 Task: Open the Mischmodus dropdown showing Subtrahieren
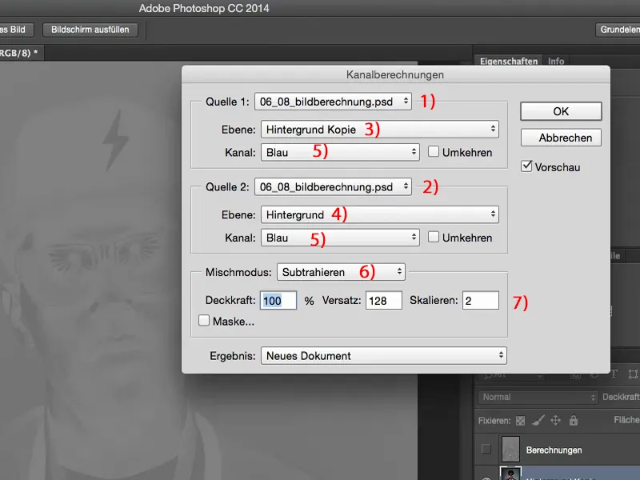(x=341, y=272)
